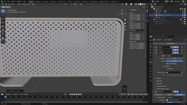187x105 pixels.
Task: Open the Output properties tab icon
Action: (x=151, y=47)
